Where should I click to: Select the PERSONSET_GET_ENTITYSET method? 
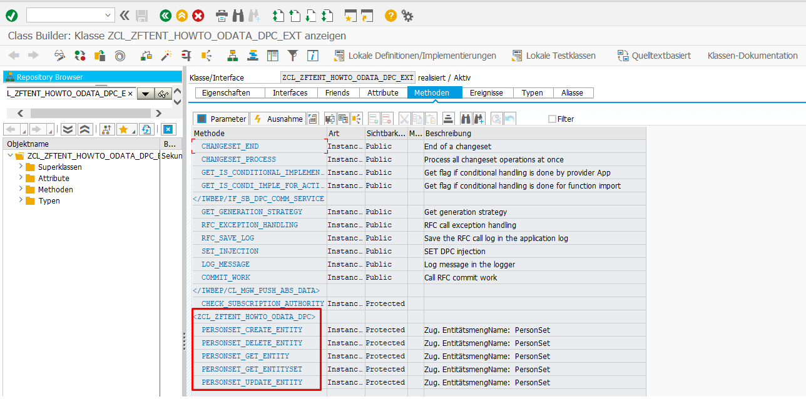(x=252, y=369)
